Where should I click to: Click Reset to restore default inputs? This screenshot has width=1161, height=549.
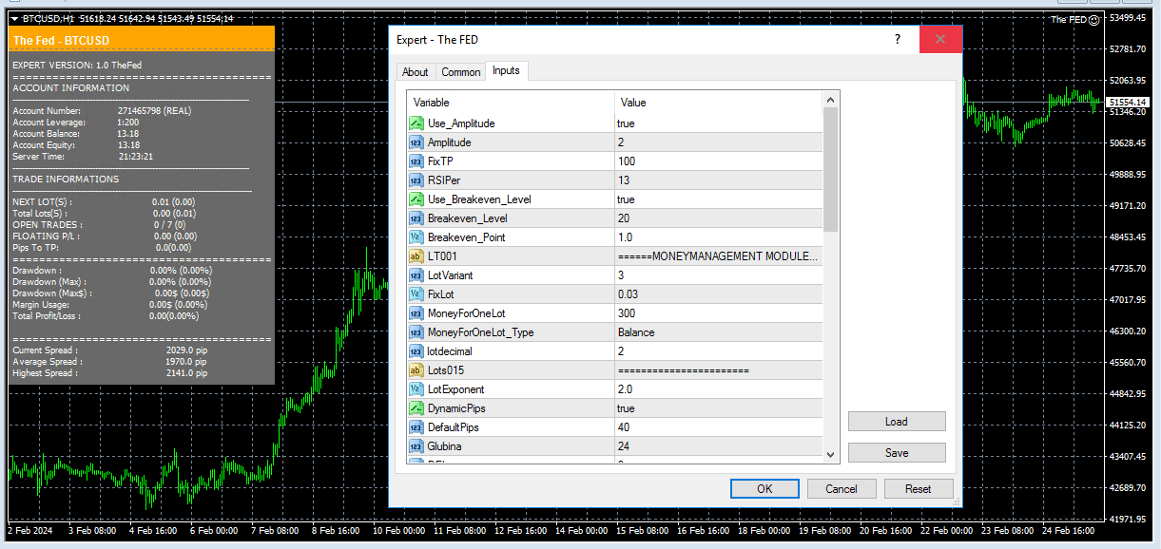pyautogui.click(x=919, y=489)
